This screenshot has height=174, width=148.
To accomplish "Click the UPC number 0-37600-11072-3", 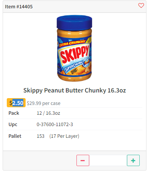I will [x=55, y=125].
